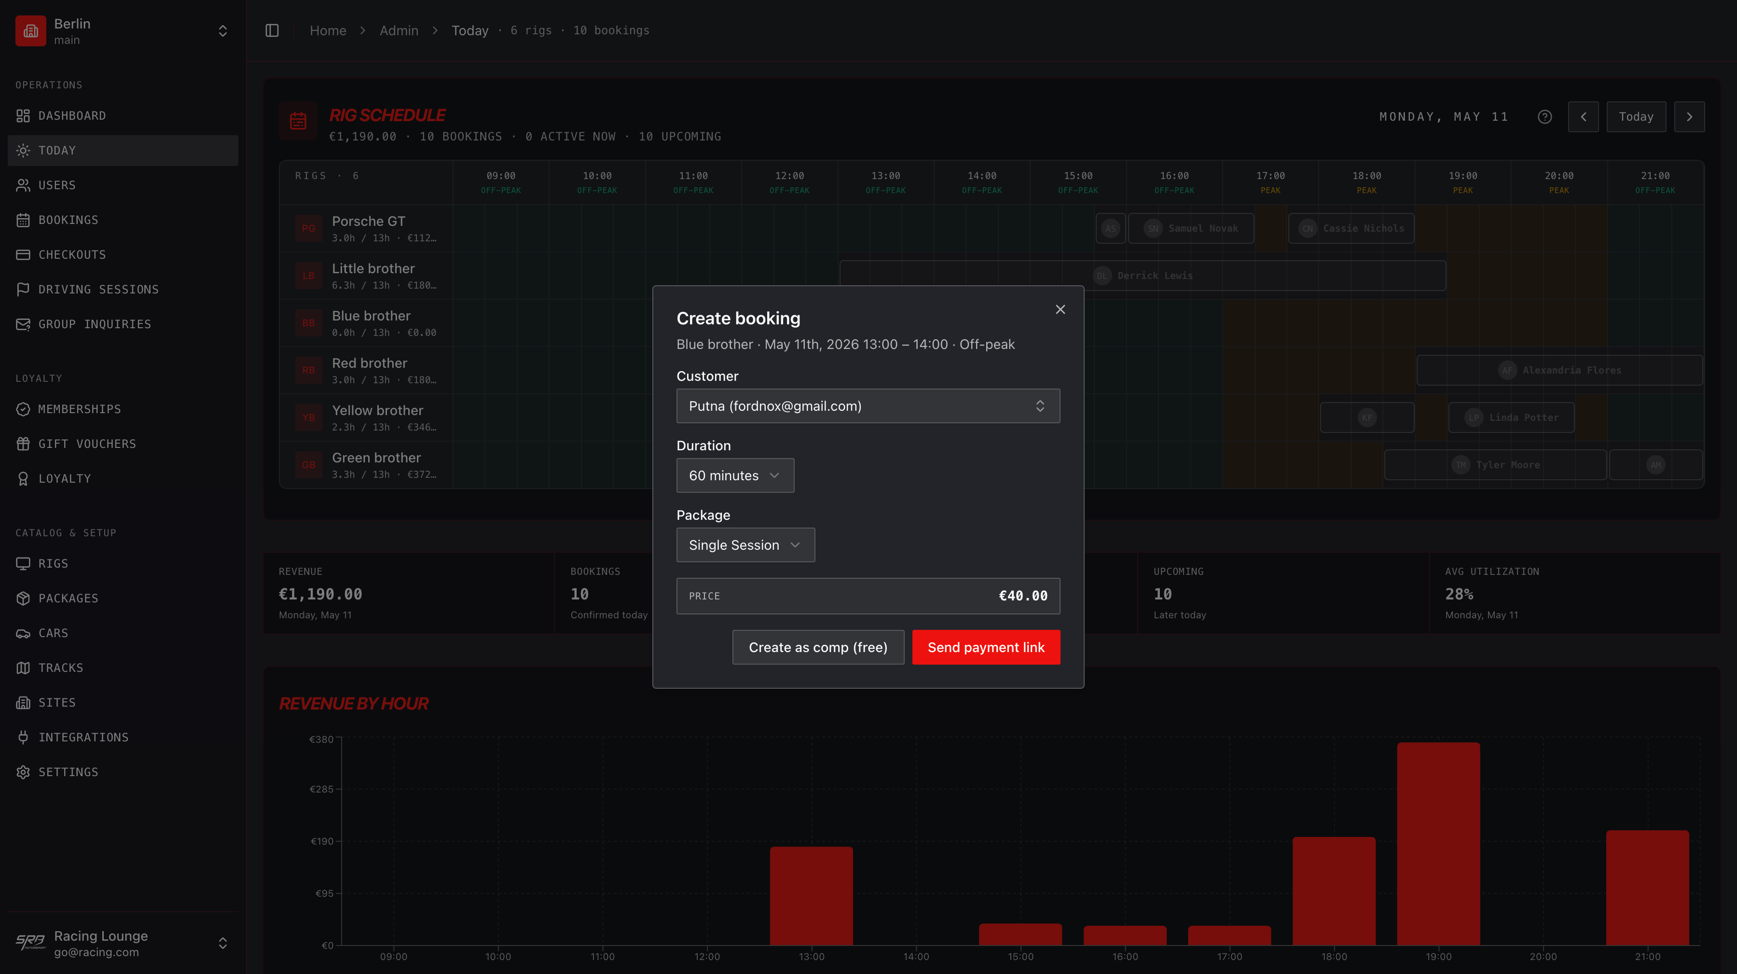This screenshot has height=974, width=1737.
Task: Open the Package dropdown (Single Session)
Action: (x=745, y=545)
